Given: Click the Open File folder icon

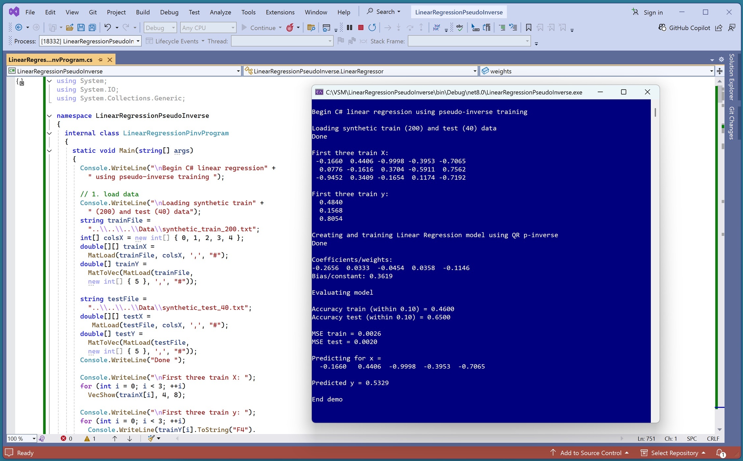Looking at the screenshot, I should tap(69, 28).
